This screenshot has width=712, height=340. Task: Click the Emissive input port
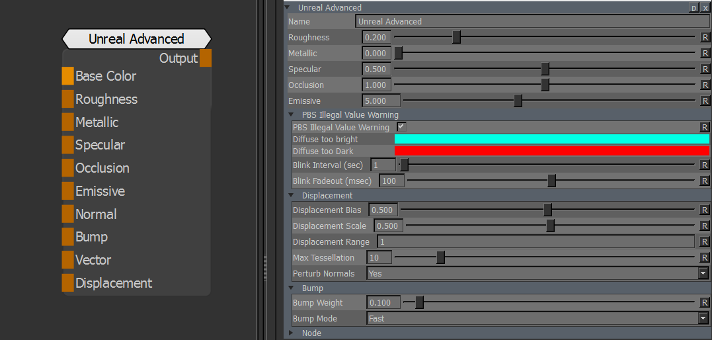click(x=67, y=191)
